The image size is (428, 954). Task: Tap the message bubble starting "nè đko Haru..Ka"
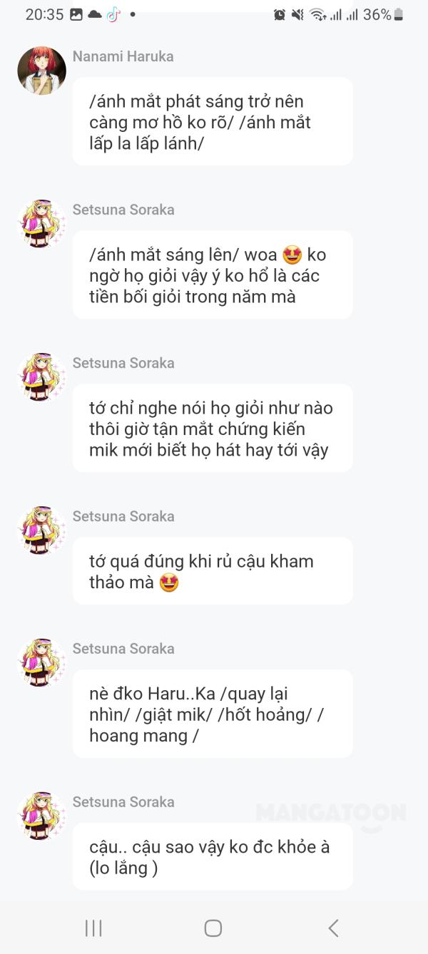point(213,714)
